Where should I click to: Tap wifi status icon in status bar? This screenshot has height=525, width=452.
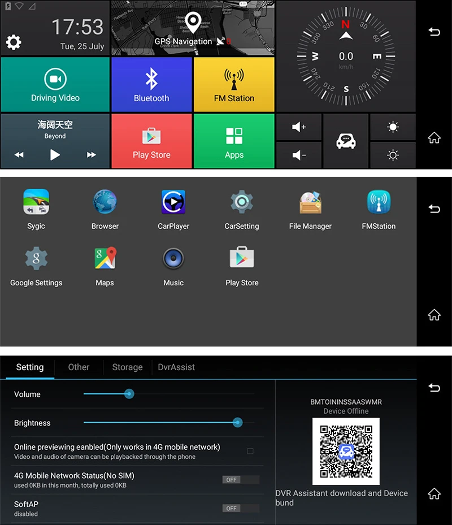click(x=19, y=6)
